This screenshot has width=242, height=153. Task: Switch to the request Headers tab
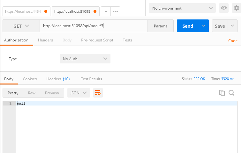[45, 40]
